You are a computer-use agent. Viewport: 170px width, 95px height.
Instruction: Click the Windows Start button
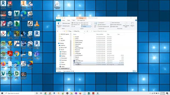[2, 93]
